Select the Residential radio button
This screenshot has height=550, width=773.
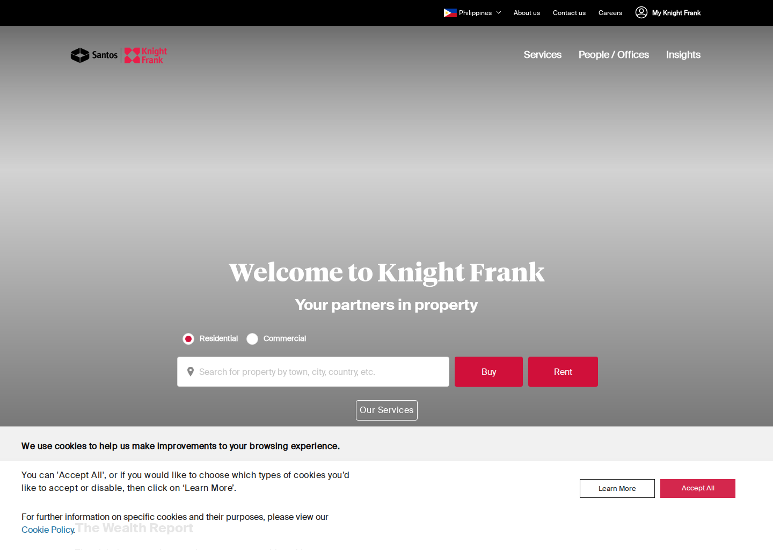(188, 339)
